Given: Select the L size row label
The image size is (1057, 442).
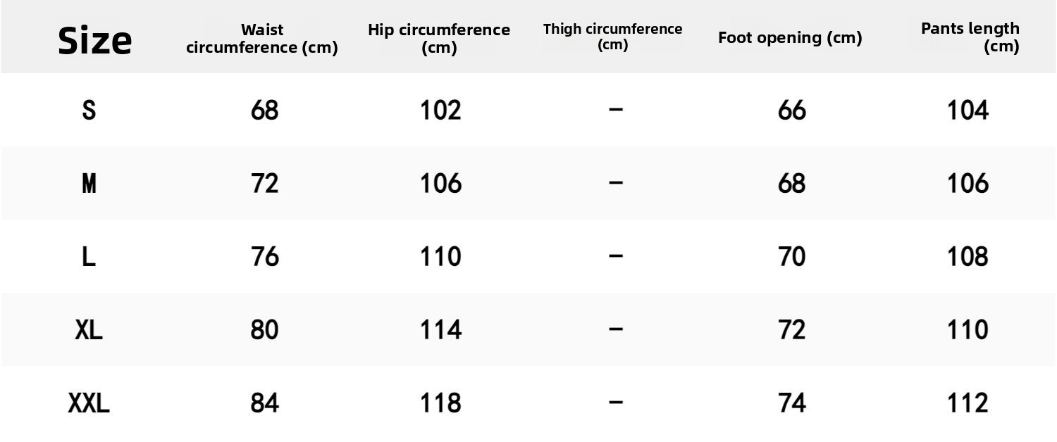Looking at the screenshot, I should click(x=89, y=257).
